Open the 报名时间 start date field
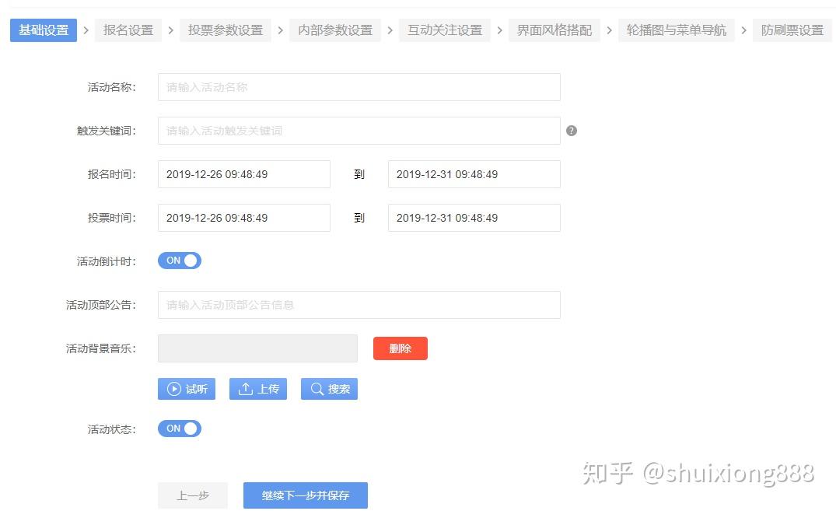 point(243,174)
